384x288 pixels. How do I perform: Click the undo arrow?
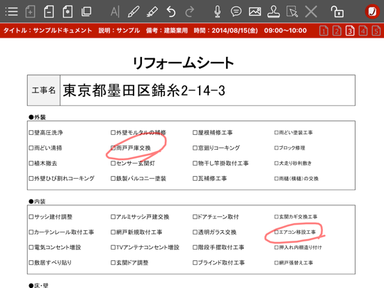click(x=171, y=12)
